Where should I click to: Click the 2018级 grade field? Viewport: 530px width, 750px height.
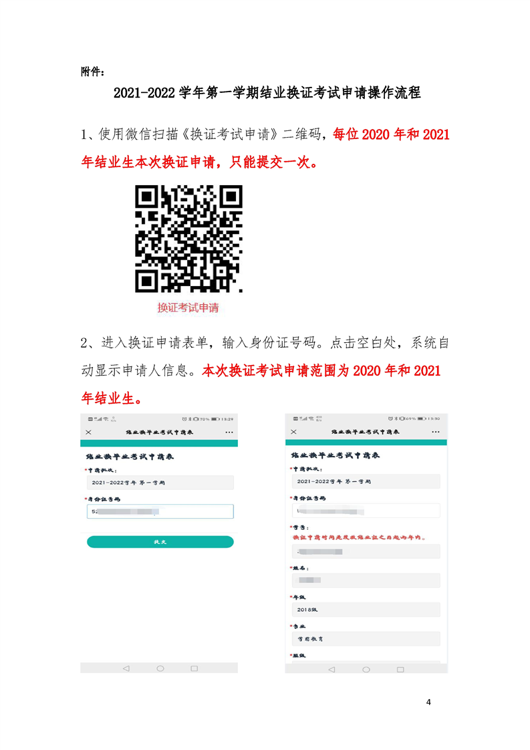(x=366, y=610)
